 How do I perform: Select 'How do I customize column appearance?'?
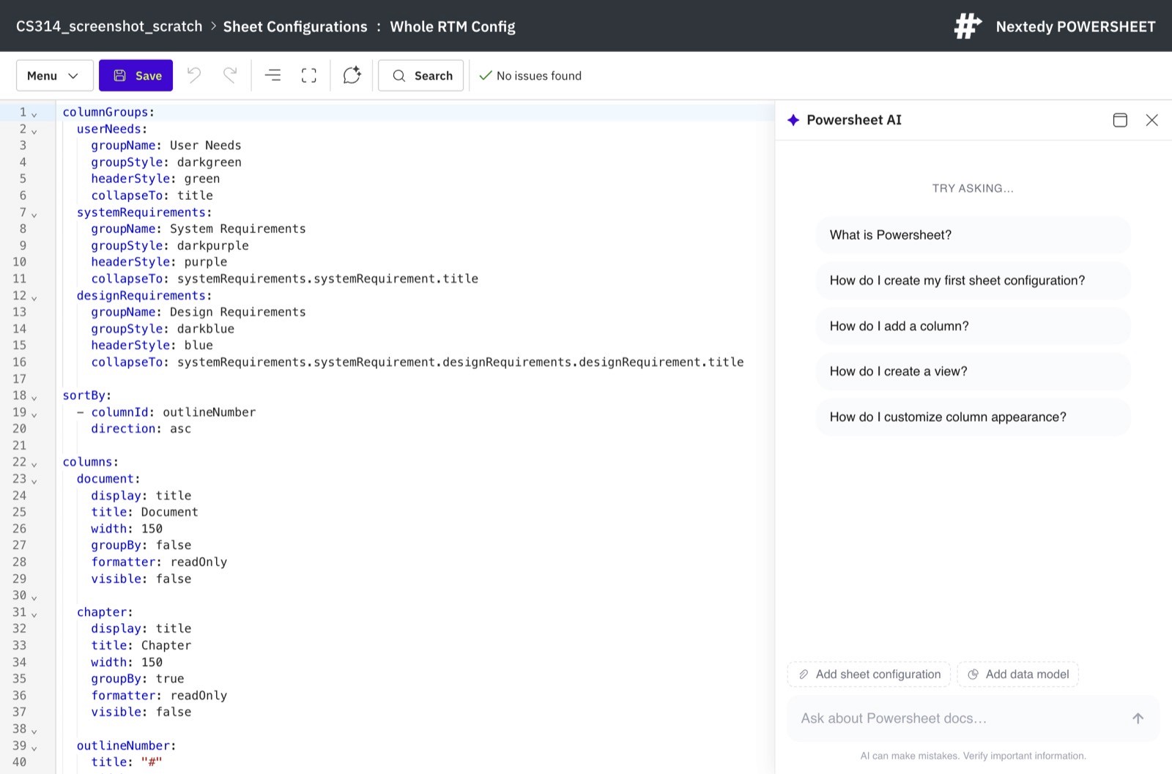(x=973, y=417)
